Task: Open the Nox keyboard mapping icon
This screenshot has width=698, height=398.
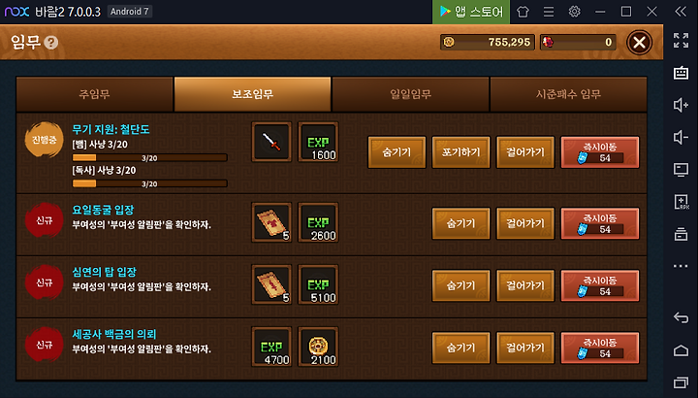Action: (x=681, y=72)
